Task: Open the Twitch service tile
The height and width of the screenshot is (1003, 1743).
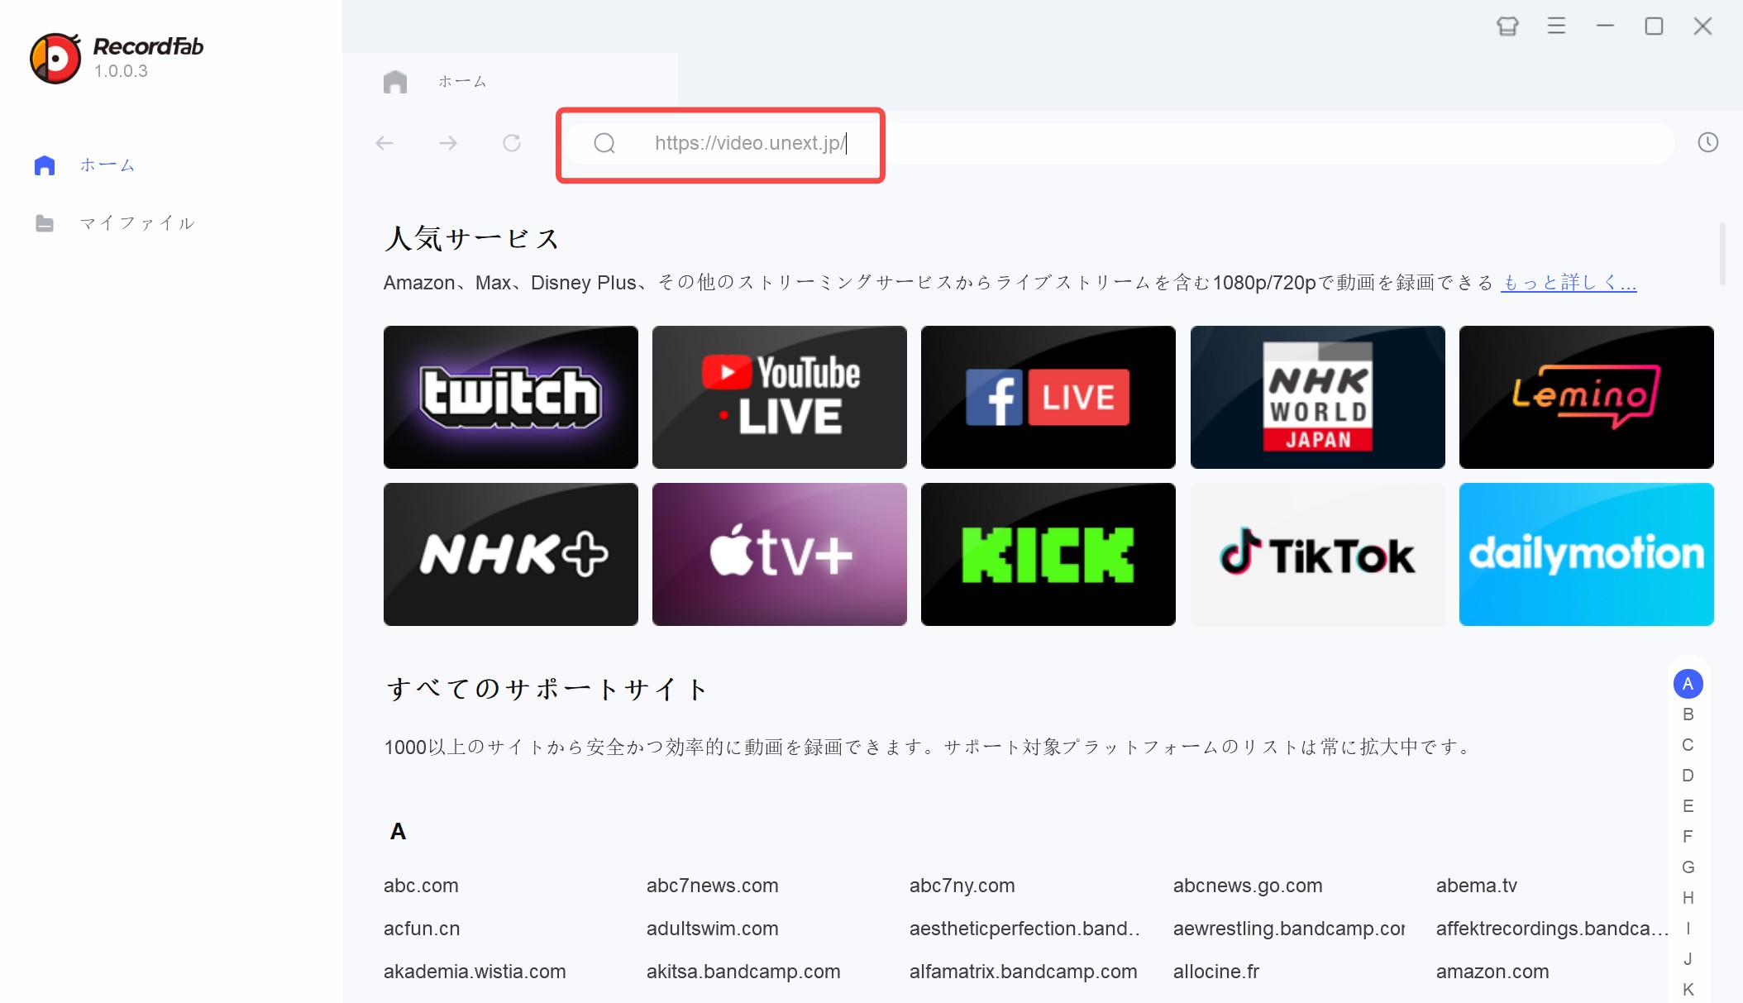Action: tap(511, 397)
